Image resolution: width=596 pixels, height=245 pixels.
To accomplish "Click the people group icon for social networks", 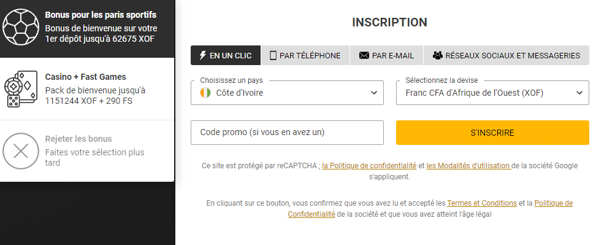I will coord(438,55).
